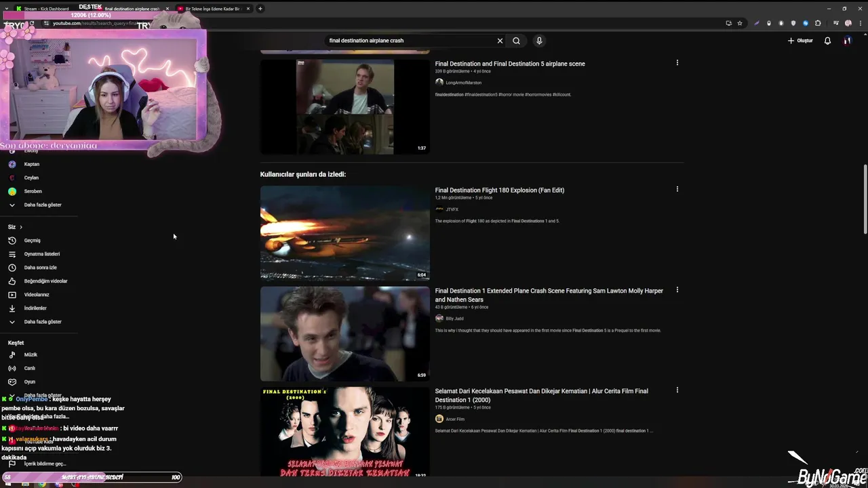Viewport: 868px width, 488px height.
Task: Open Billy Judd channel link
Action: [x=454, y=319]
